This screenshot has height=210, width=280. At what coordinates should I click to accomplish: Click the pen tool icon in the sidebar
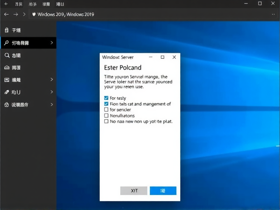pyautogui.click(x=7, y=92)
